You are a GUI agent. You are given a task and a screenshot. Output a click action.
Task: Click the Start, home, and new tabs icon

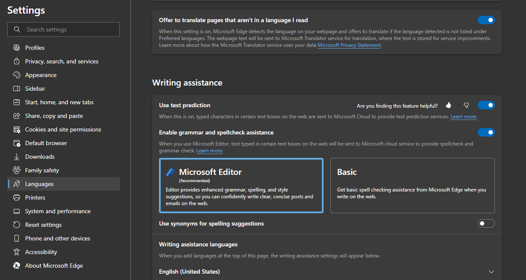(x=17, y=102)
